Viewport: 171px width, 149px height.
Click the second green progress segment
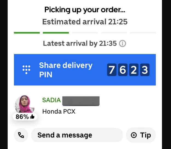(x=56, y=33)
